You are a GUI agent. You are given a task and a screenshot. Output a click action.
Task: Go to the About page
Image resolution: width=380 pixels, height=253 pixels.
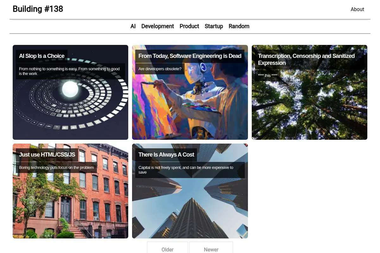pos(357,9)
